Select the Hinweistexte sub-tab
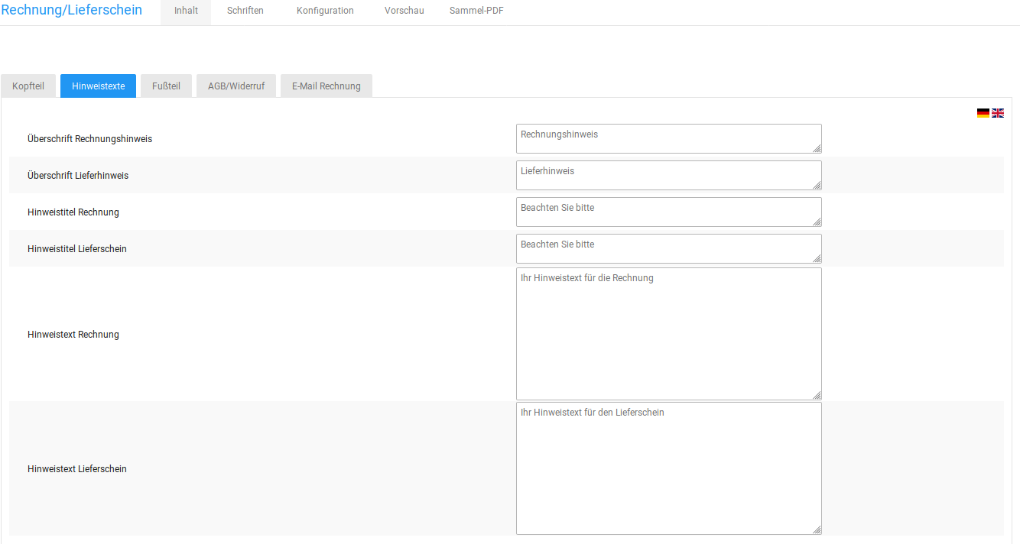 coord(98,86)
